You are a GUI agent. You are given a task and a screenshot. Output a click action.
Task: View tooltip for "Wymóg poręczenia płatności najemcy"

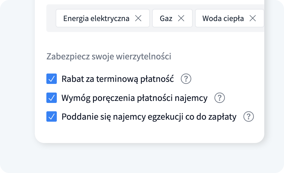[x=220, y=98]
